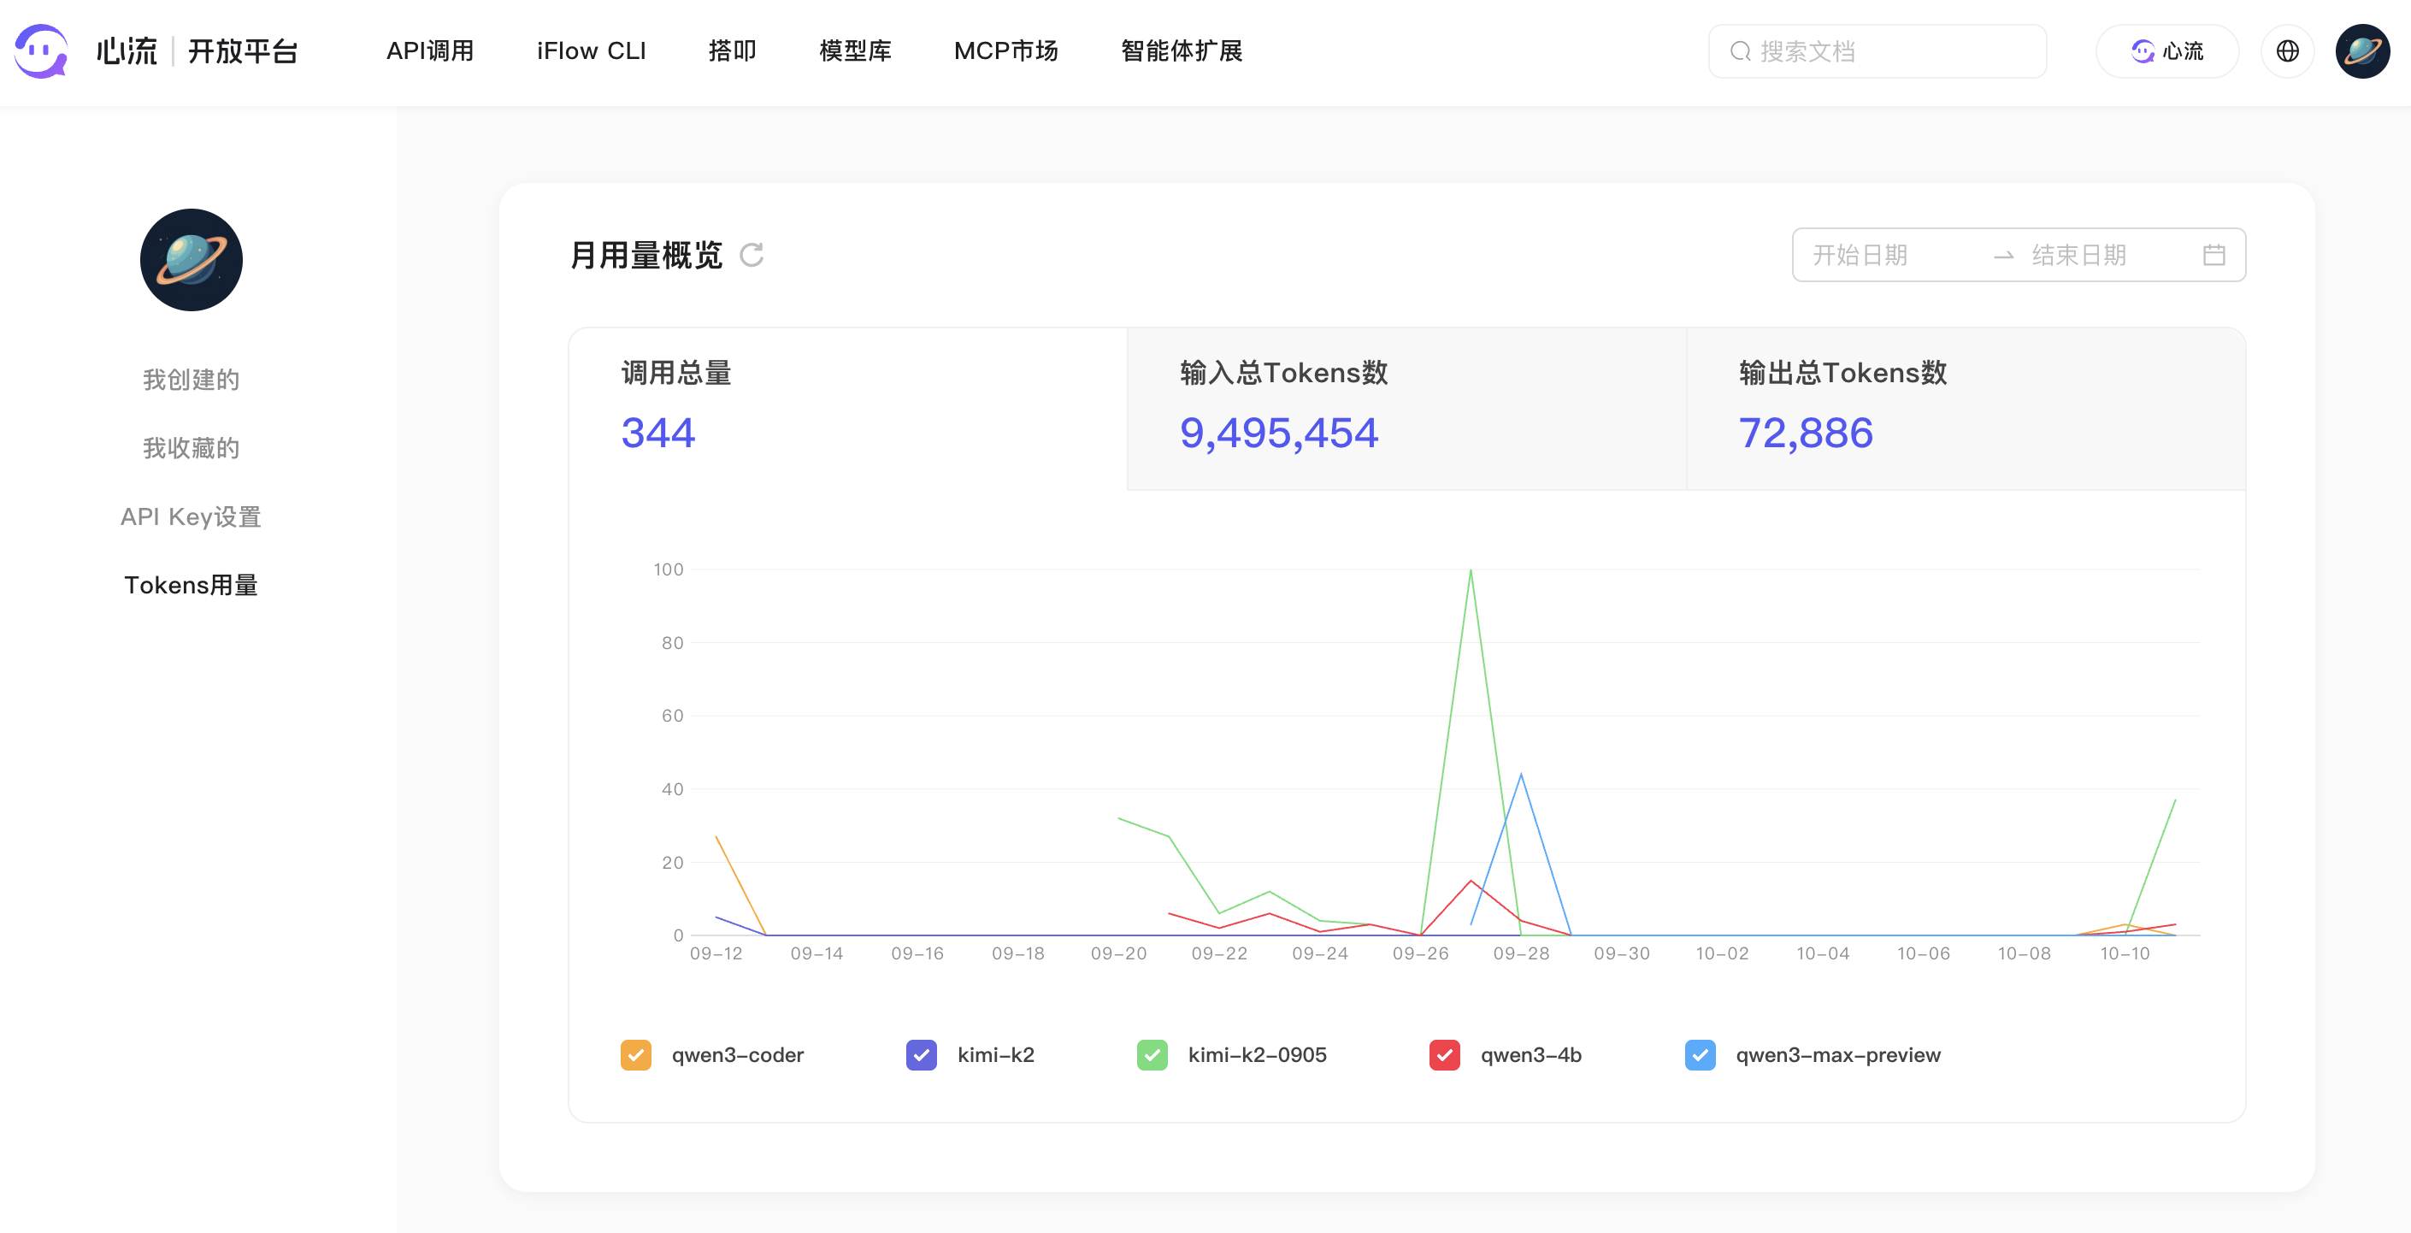
Task: Uncheck the qwen3-coder legend checkbox
Action: pos(635,1055)
